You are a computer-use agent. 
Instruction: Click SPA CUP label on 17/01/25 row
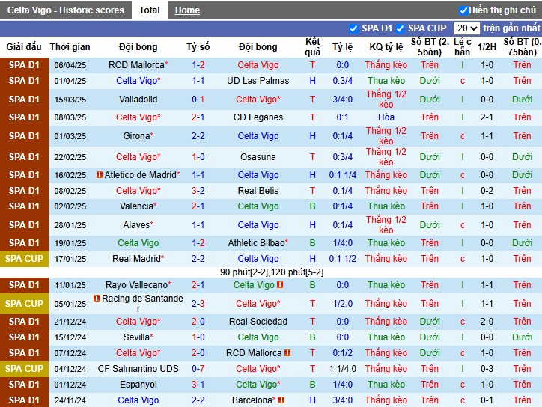click(24, 259)
